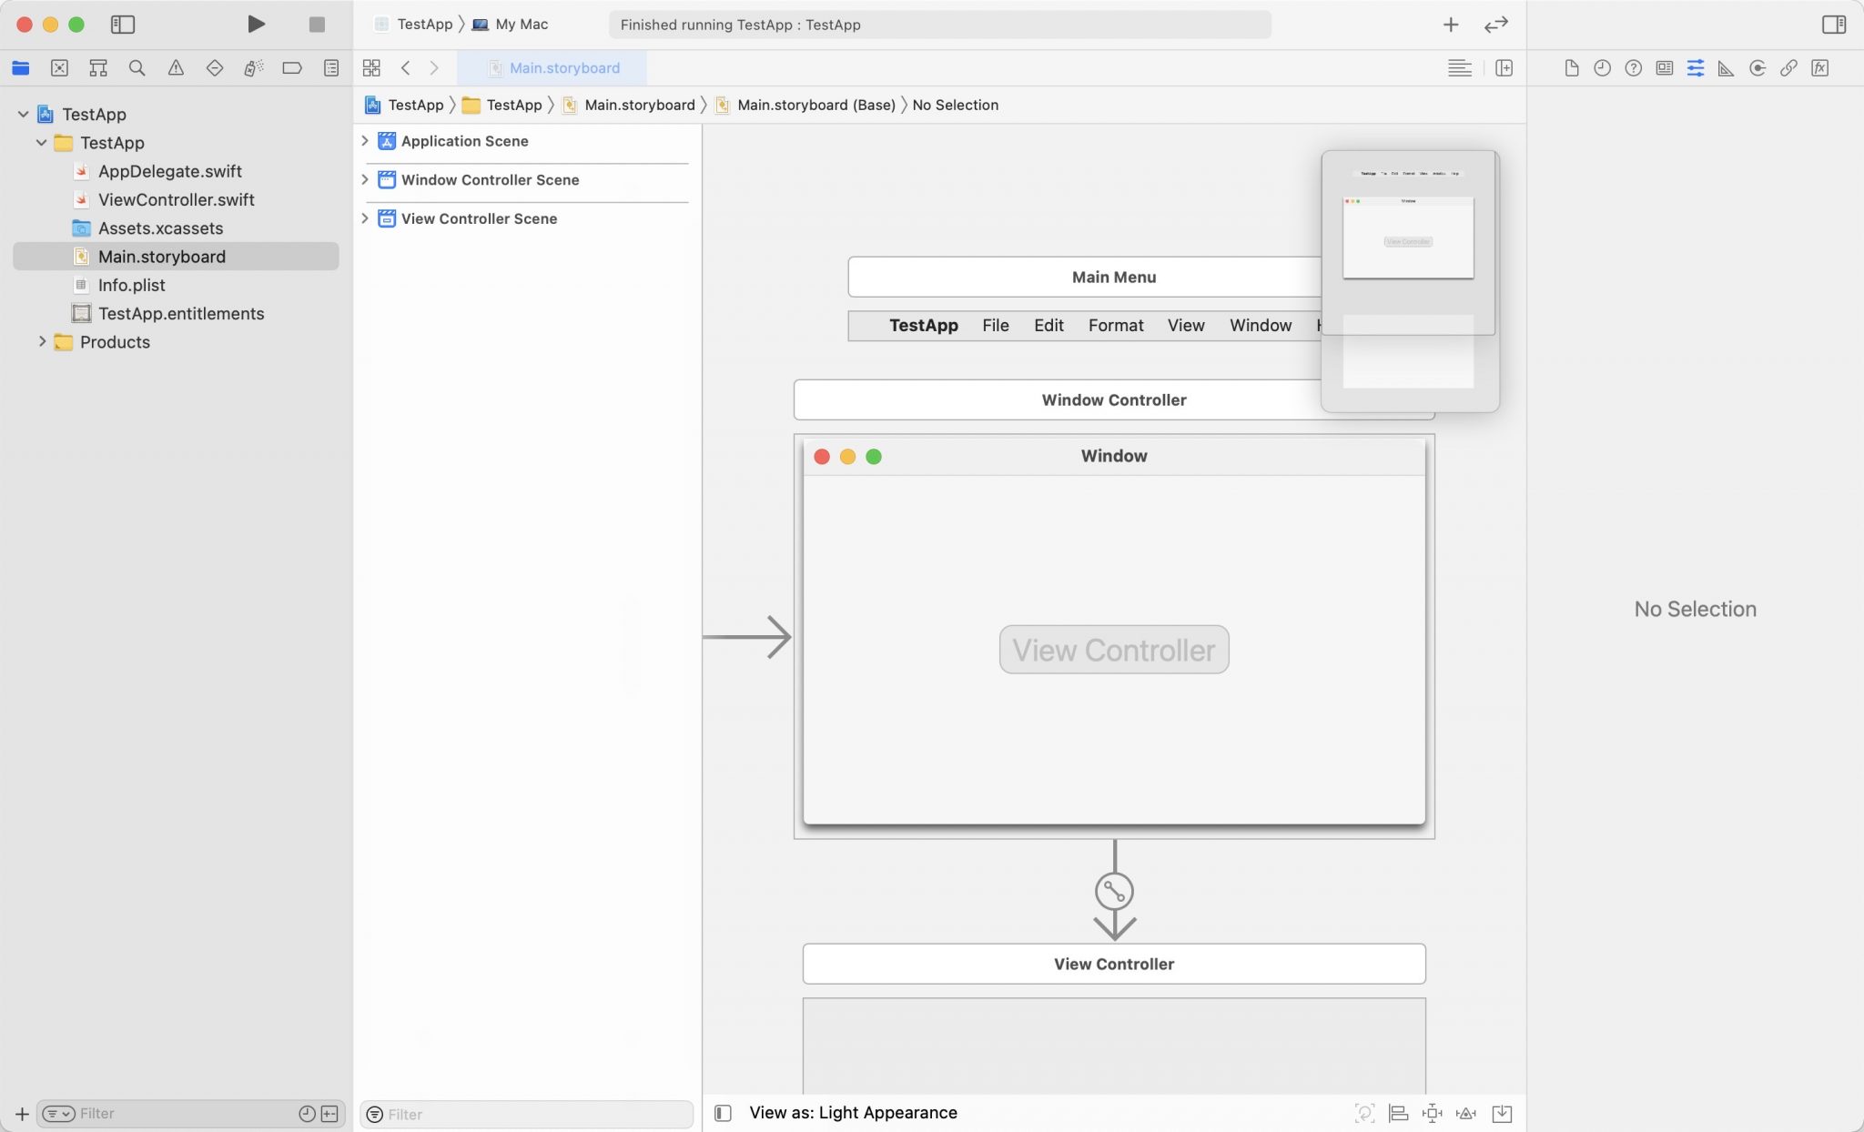Run TestApp with the play button
This screenshot has width=1864, height=1132.
pos(256,25)
